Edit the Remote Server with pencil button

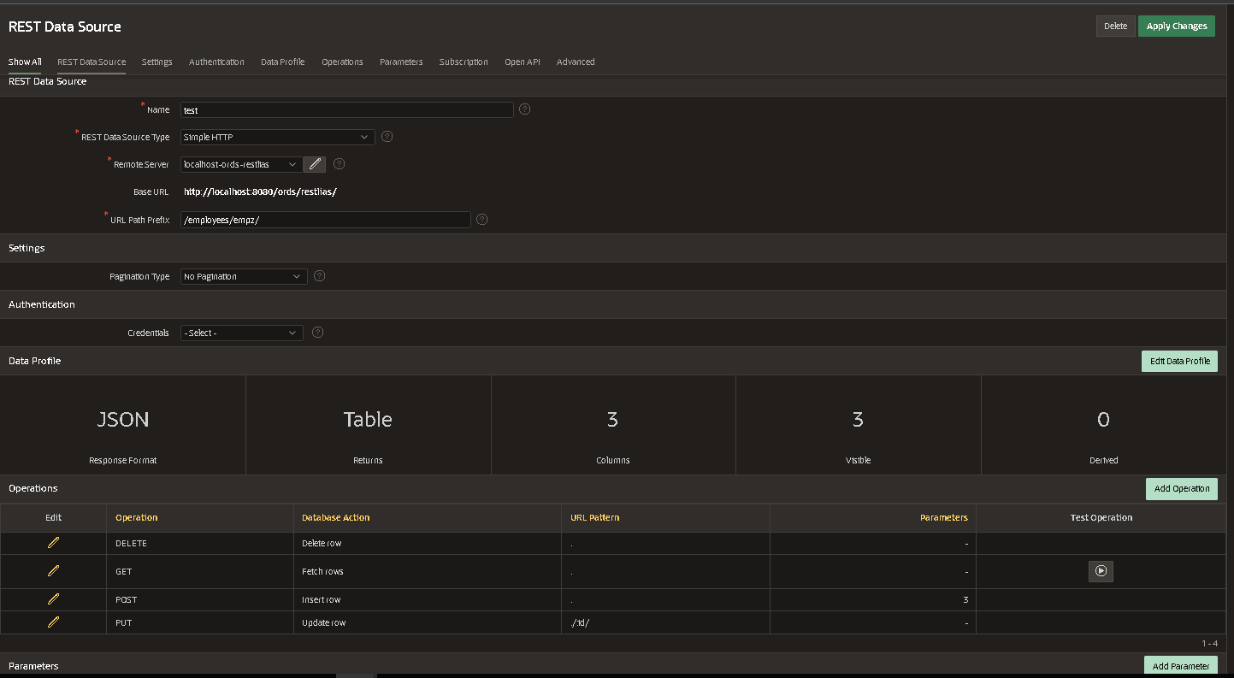(x=315, y=164)
